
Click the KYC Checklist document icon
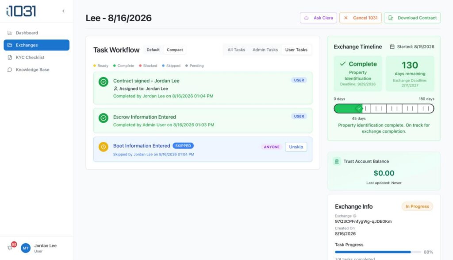click(10, 57)
